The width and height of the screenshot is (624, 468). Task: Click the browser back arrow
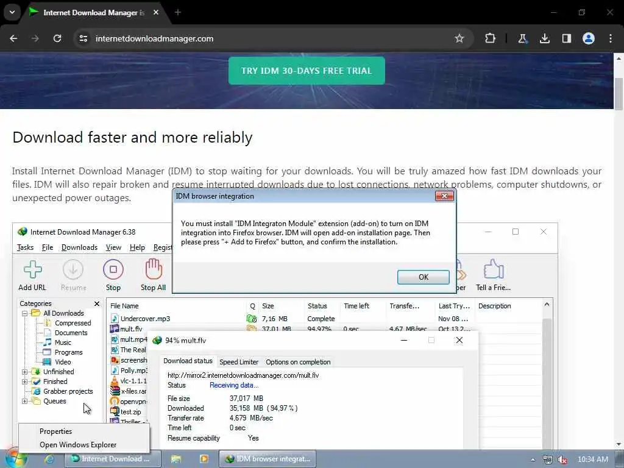[13, 38]
